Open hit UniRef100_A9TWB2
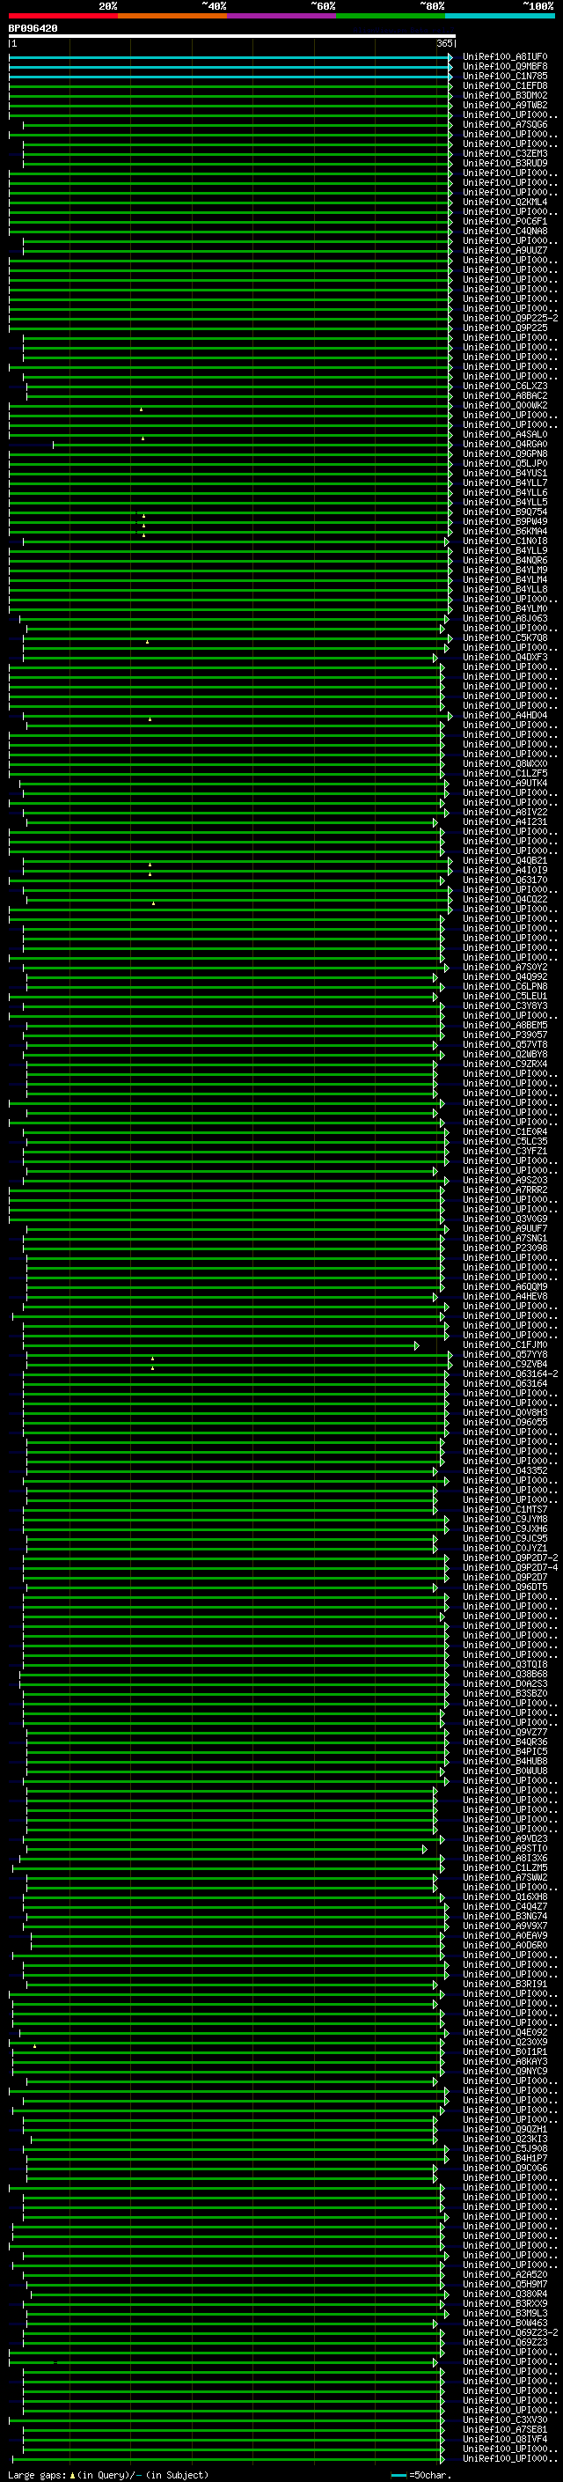The width and height of the screenshot is (563, 2482). [505, 105]
